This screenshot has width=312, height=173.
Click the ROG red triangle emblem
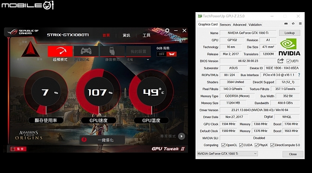tap(30, 49)
